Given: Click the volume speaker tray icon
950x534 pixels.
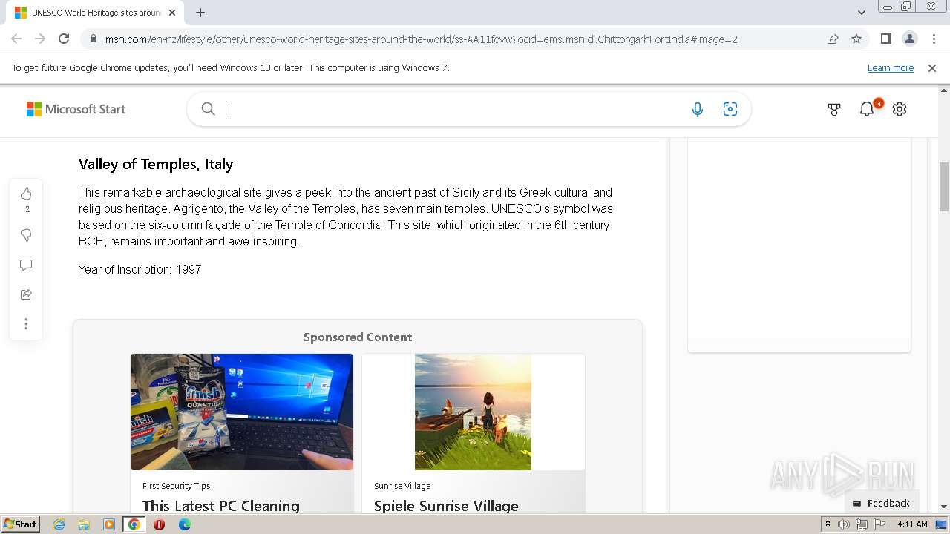Looking at the screenshot, I should point(844,524).
